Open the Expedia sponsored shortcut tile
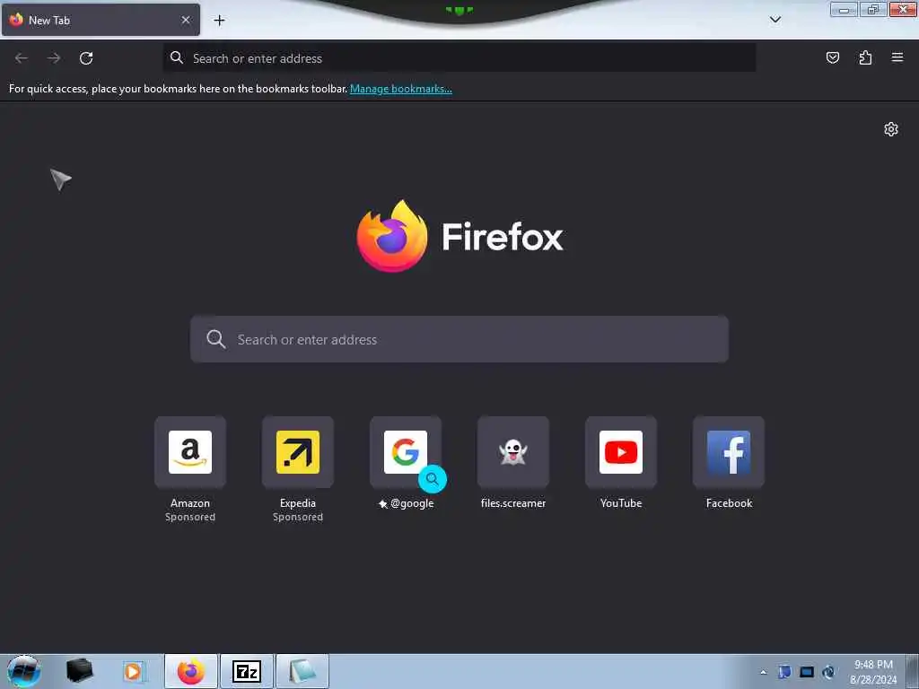The image size is (919, 689). (298, 452)
